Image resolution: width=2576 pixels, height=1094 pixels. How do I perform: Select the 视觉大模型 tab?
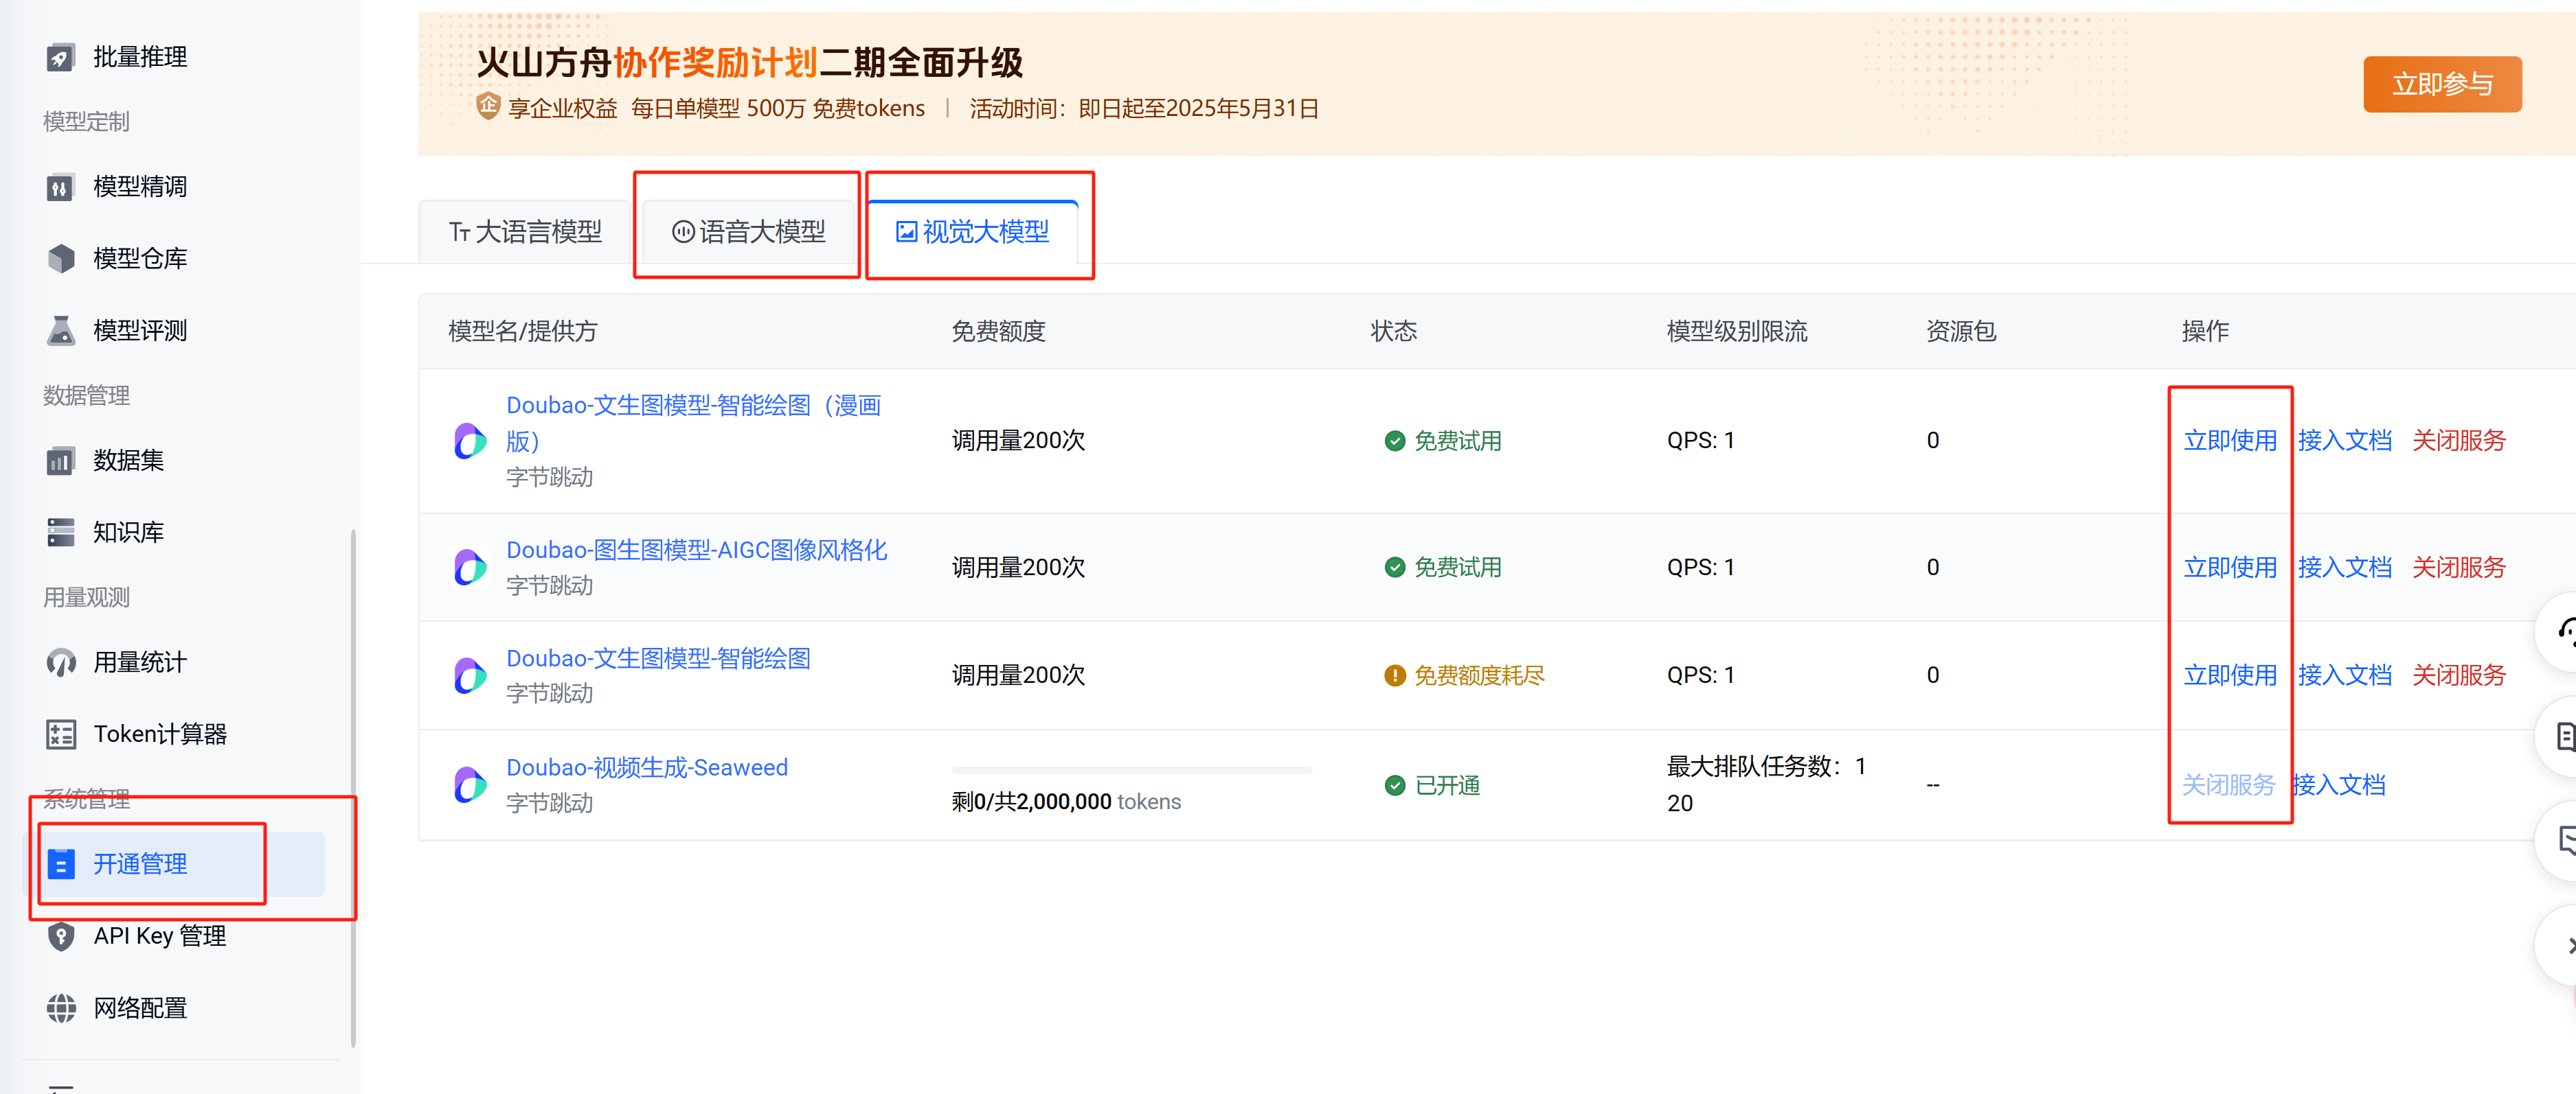[x=972, y=233]
